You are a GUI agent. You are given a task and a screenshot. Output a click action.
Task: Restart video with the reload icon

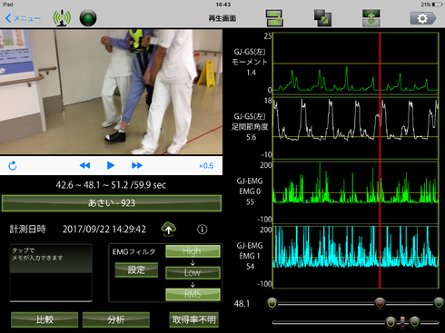(13, 166)
